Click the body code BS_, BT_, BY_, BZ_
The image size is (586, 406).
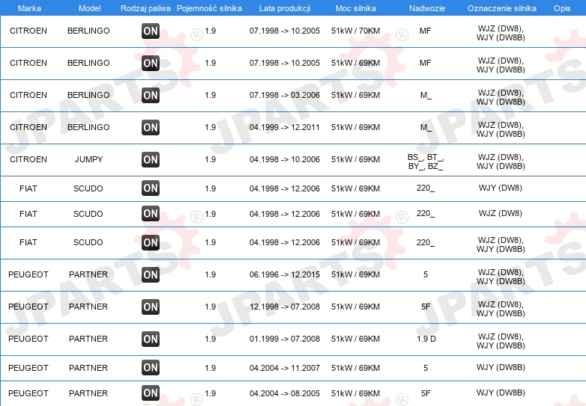pyautogui.click(x=426, y=162)
